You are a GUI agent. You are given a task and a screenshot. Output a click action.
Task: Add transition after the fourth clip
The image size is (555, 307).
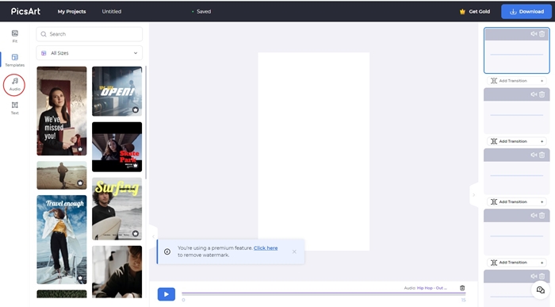click(x=517, y=263)
